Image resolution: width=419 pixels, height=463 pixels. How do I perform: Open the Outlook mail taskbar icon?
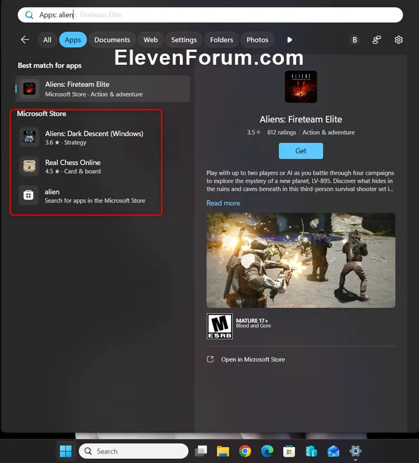[x=334, y=451]
